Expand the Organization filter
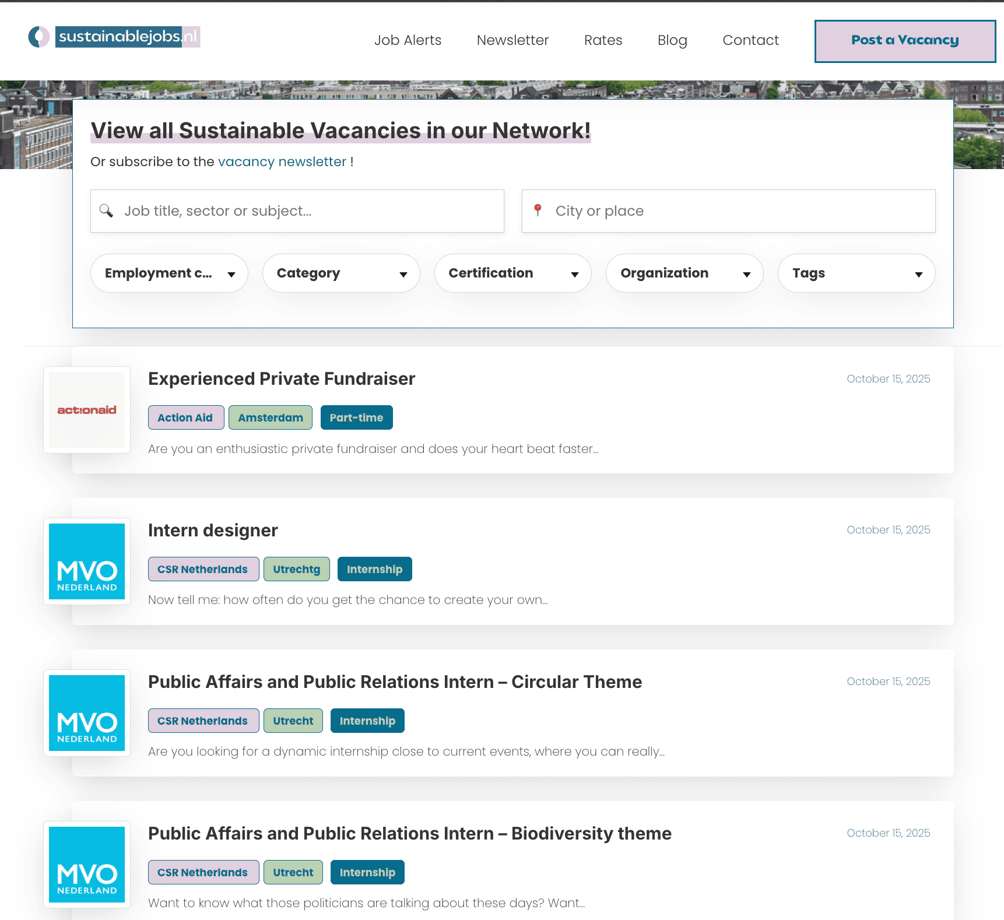Viewport: 1004px width, 920px height. [684, 273]
